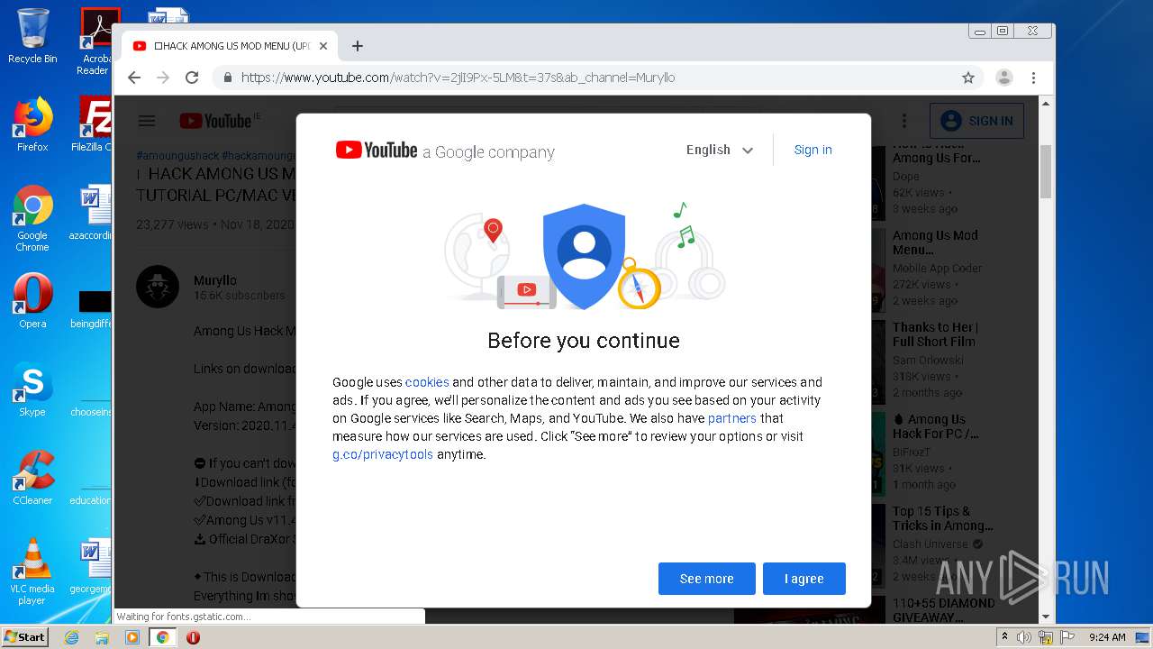Visit g.co/privacytools link
This screenshot has height=649, width=1153.
[383, 454]
